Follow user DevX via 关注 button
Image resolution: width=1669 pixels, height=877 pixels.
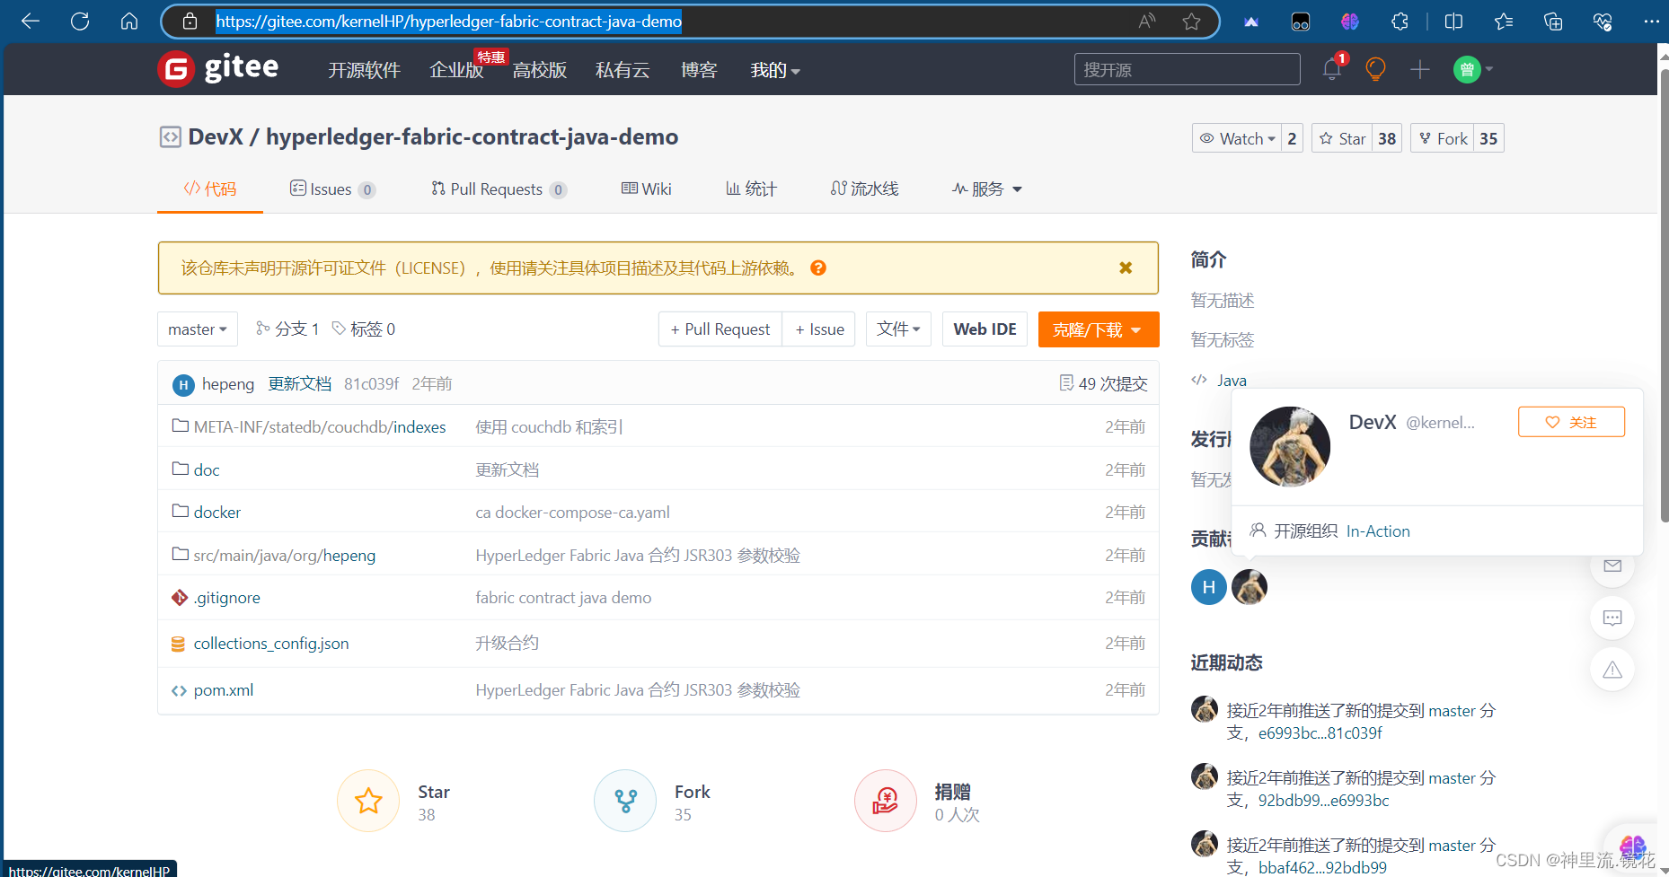[x=1570, y=421]
